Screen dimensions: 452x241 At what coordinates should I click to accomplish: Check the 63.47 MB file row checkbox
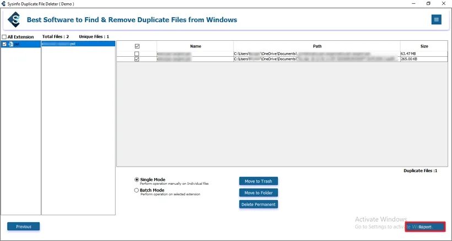[x=137, y=54]
